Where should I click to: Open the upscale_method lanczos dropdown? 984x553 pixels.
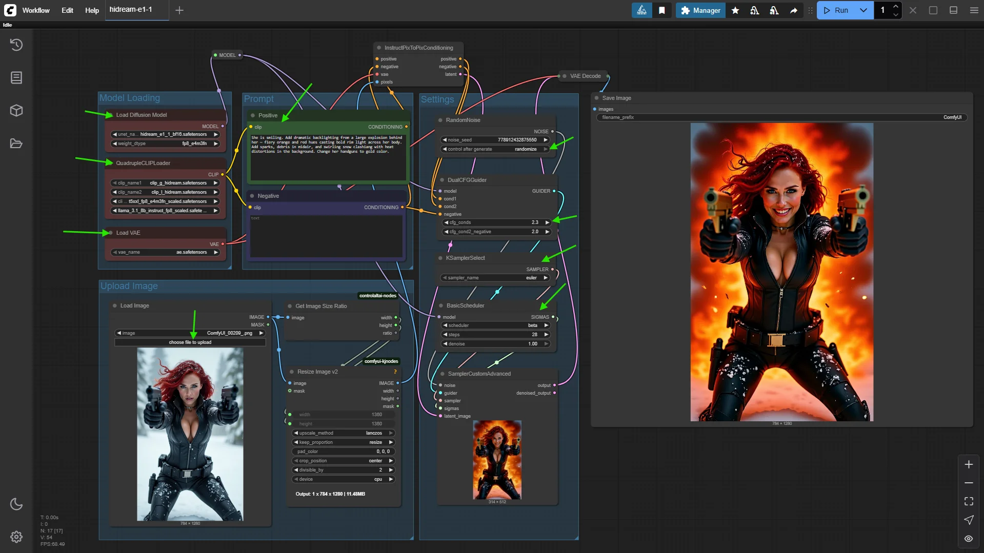click(344, 434)
